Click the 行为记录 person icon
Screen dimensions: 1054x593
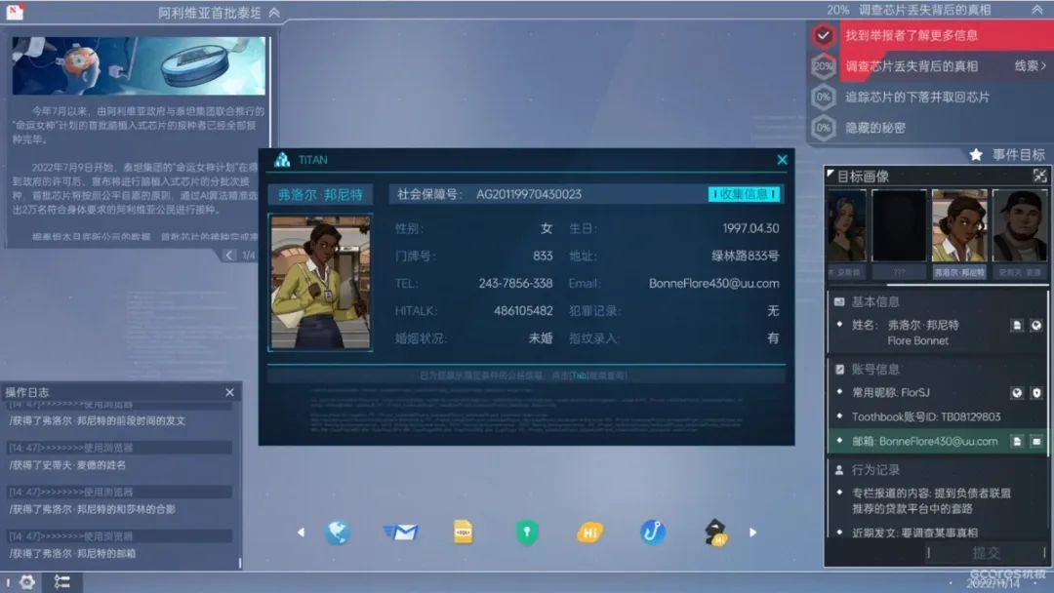(x=839, y=470)
